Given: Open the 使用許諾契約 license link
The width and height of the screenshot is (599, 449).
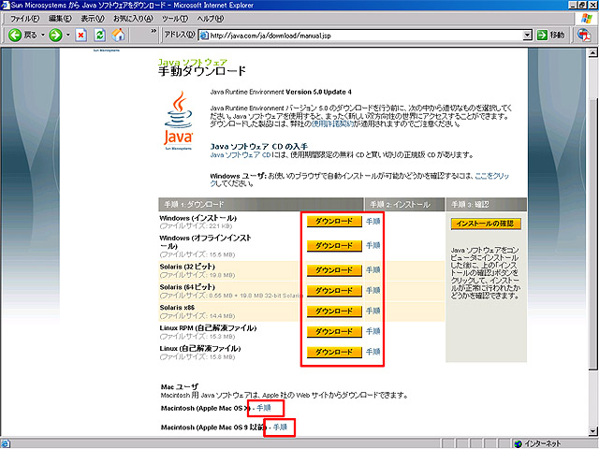Looking at the screenshot, I should (x=332, y=124).
